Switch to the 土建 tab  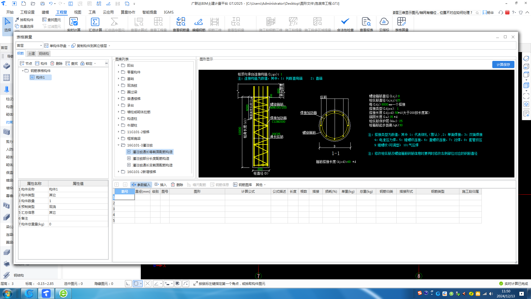32,53
